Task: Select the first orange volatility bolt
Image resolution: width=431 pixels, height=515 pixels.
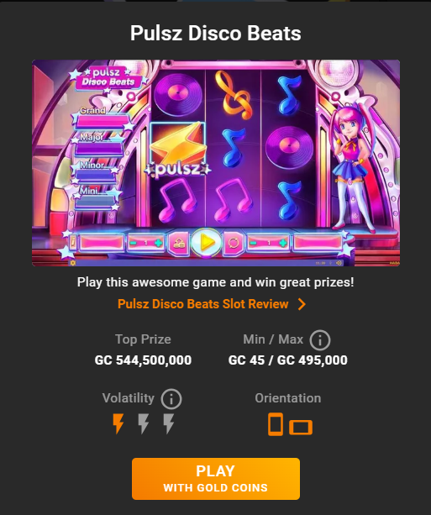Action: (118, 423)
